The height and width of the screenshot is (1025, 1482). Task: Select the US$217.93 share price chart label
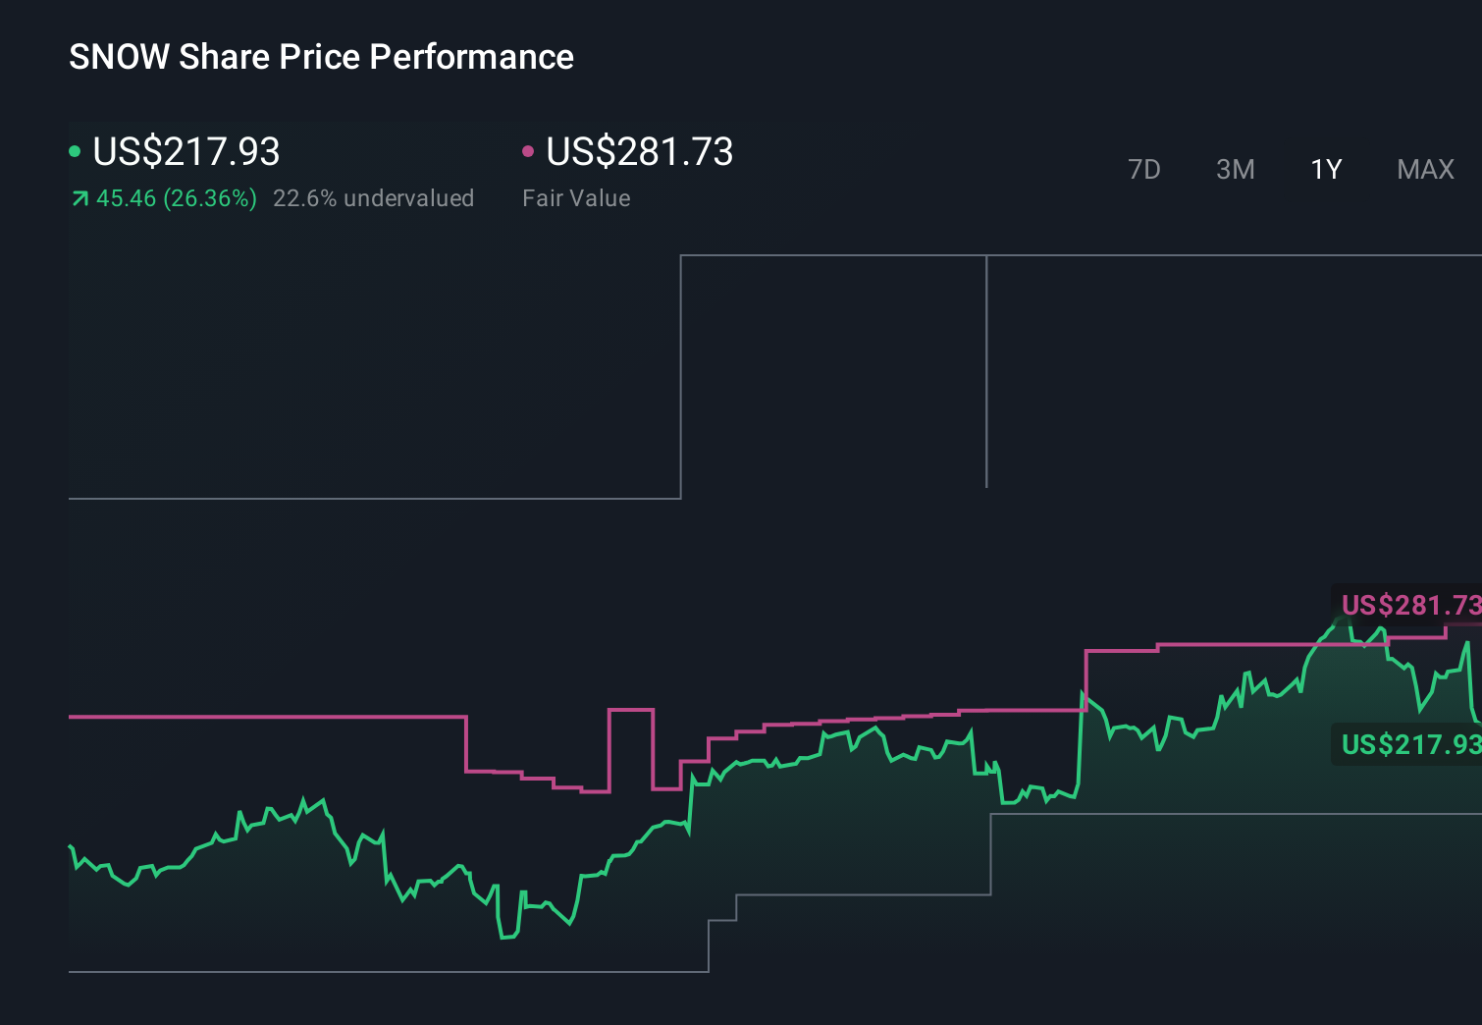(1408, 744)
